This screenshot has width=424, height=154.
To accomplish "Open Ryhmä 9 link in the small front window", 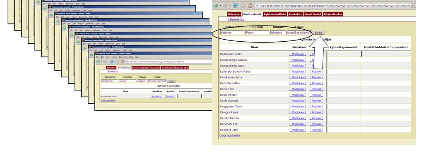I will [x=112, y=71].
